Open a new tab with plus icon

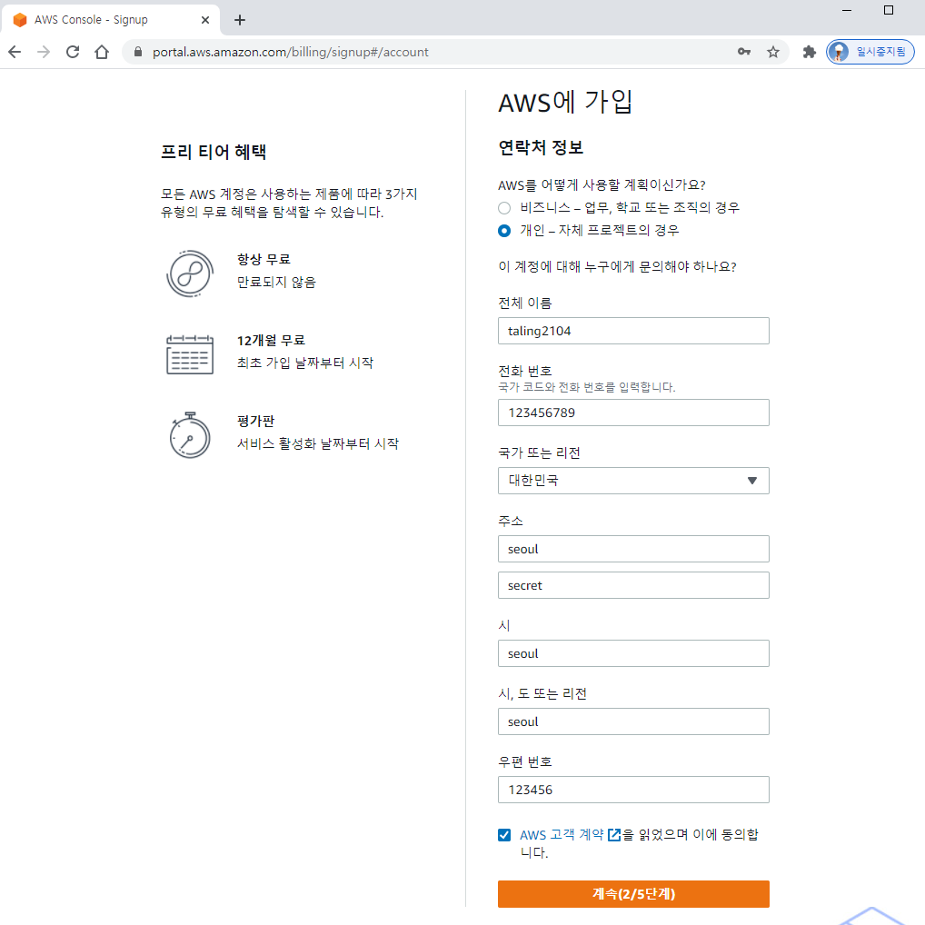click(x=240, y=20)
